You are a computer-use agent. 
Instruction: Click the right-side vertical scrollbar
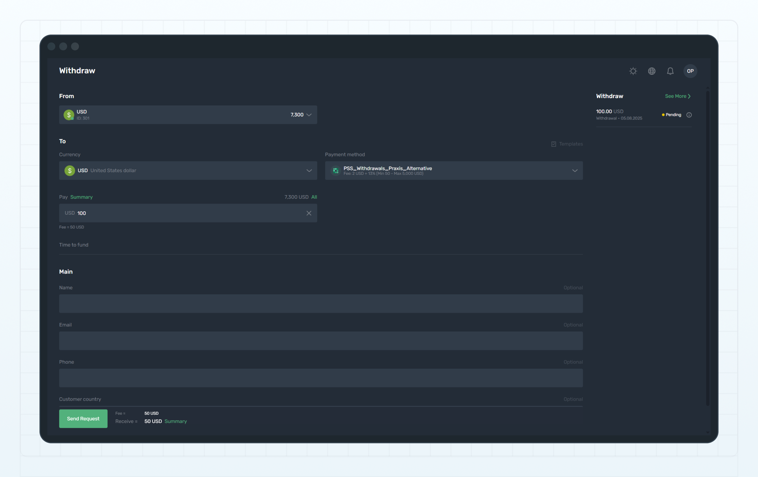coord(708,247)
